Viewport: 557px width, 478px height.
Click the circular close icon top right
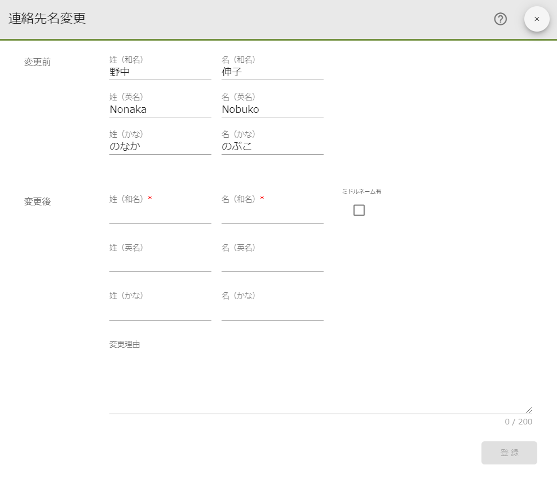coord(536,19)
